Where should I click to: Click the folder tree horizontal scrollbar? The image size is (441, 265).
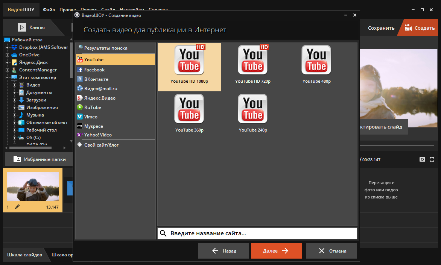click(x=30, y=148)
